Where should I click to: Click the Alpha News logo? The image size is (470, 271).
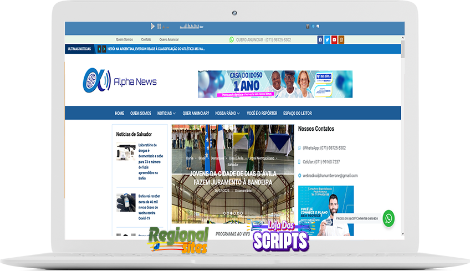[120, 81]
